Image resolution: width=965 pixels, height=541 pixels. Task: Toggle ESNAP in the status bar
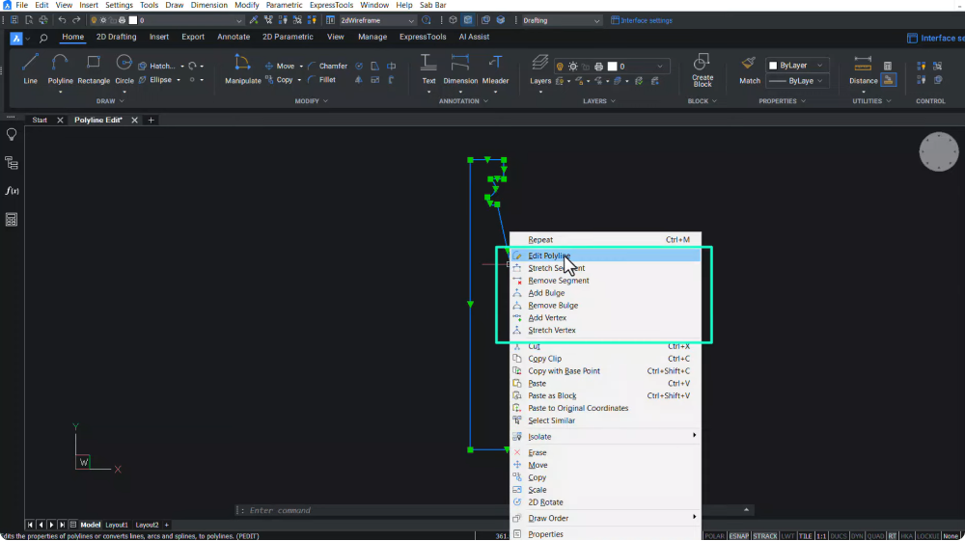click(x=738, y=536)
